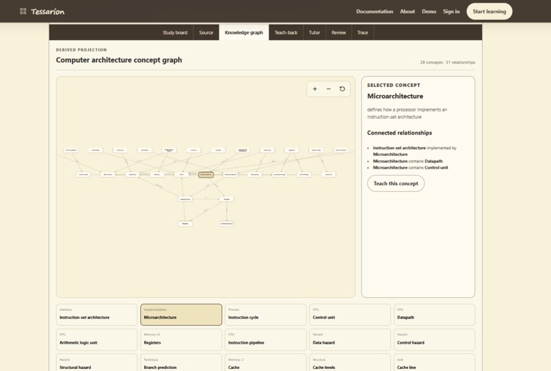Screen dimensions: 551x371
Task: Select the Registers node in the graph
Action: (x=185, y=224)
